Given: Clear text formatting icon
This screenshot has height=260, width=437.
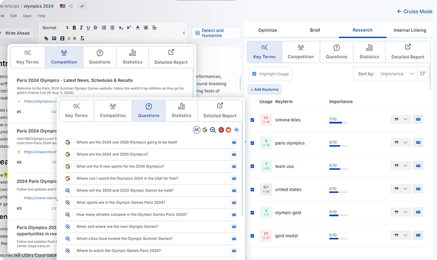Looking at the screenshot, I should click(82, 38).
